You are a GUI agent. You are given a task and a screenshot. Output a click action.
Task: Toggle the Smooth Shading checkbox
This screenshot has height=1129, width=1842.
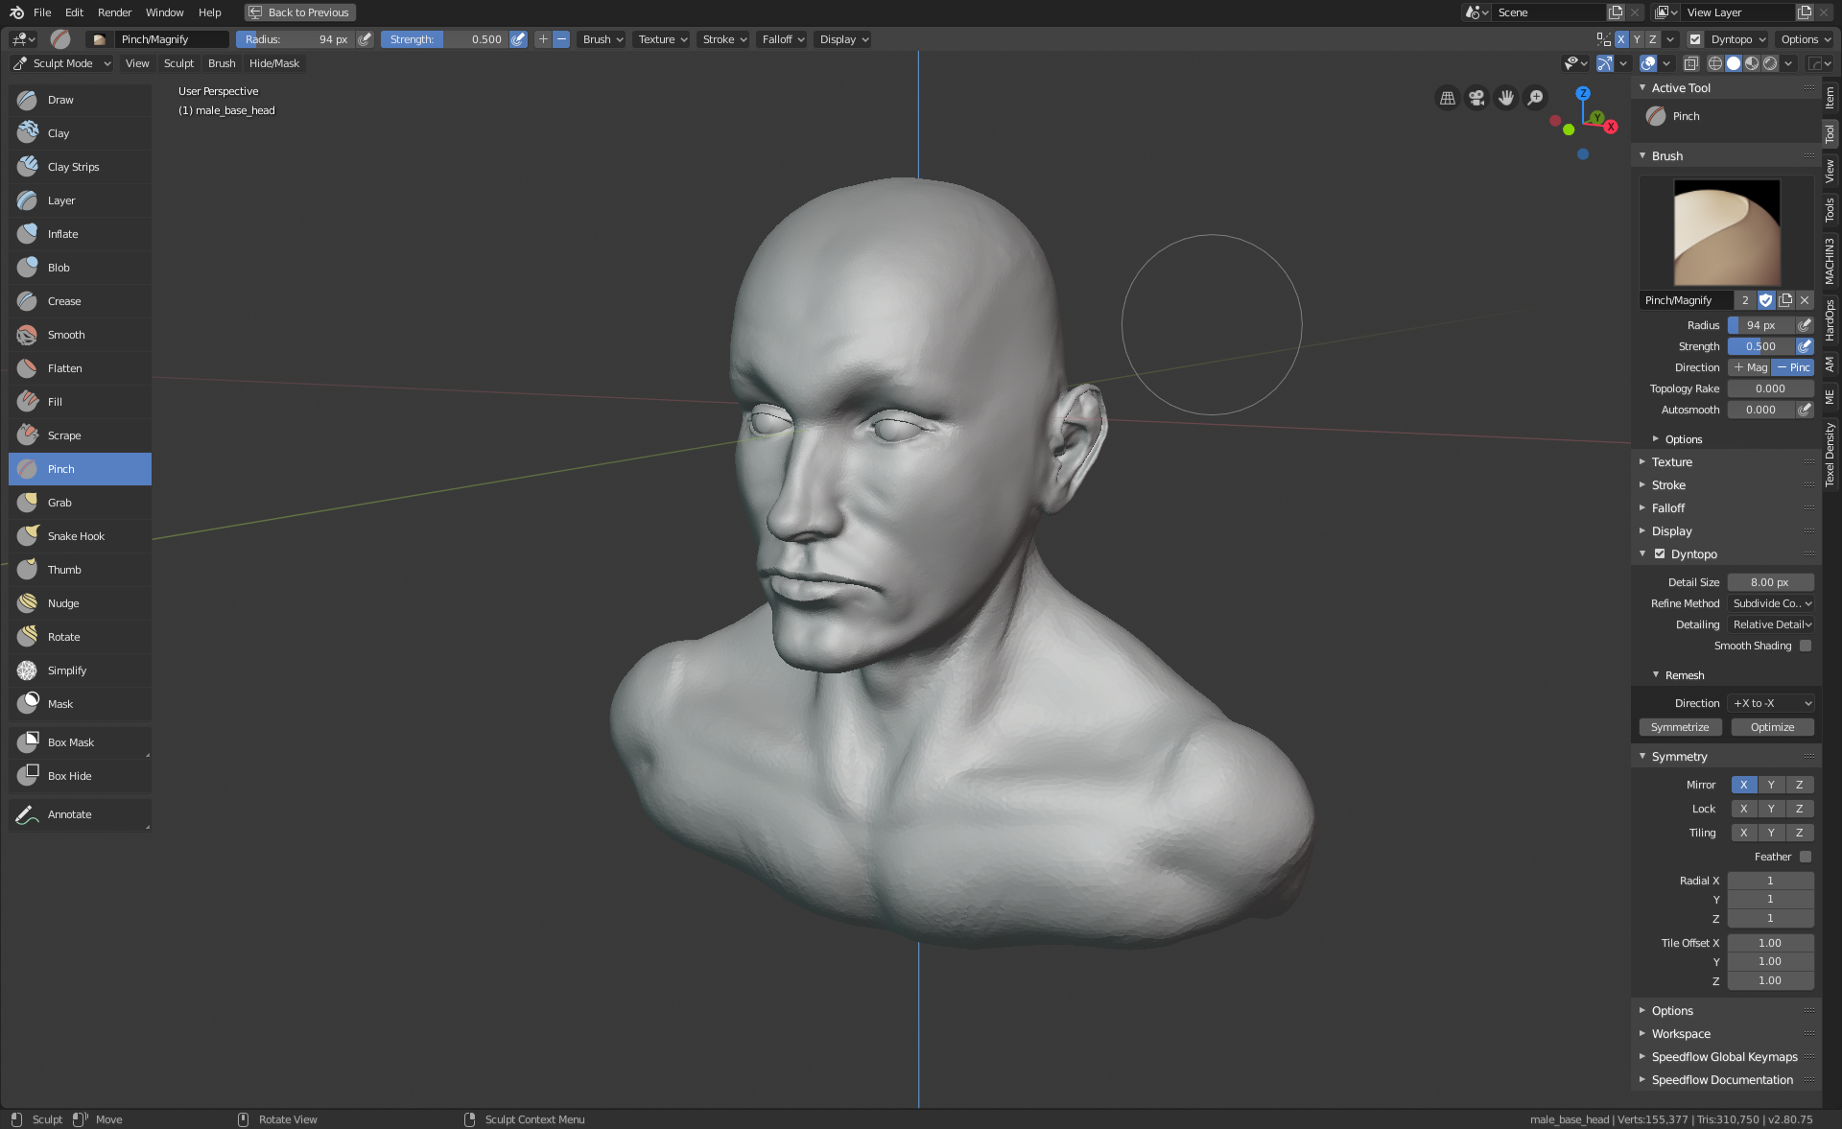click(1806, 646)
